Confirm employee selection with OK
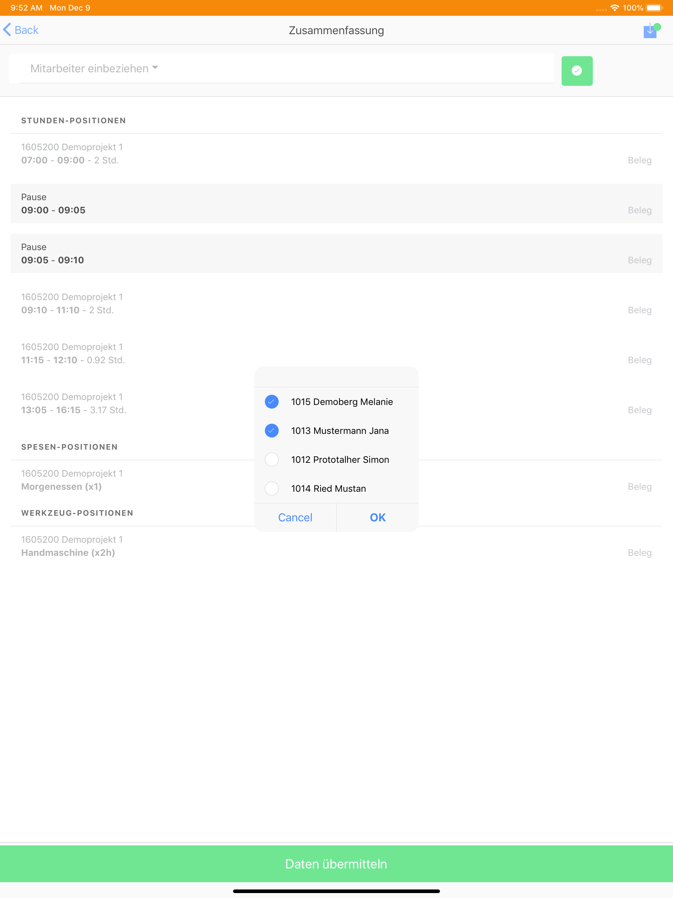The width and height of the screenshot is (673, 898). click(378, 517)
